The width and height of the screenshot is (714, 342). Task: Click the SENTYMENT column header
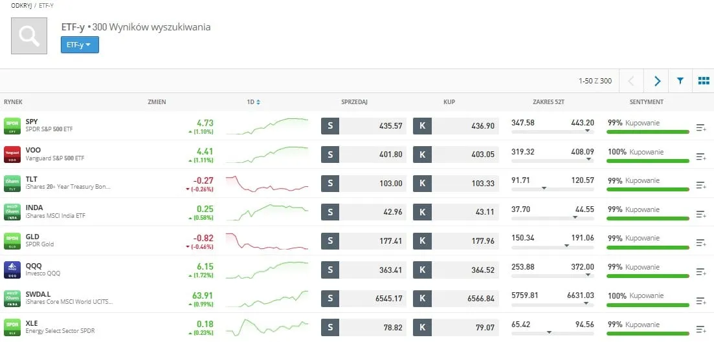(647, 102)
